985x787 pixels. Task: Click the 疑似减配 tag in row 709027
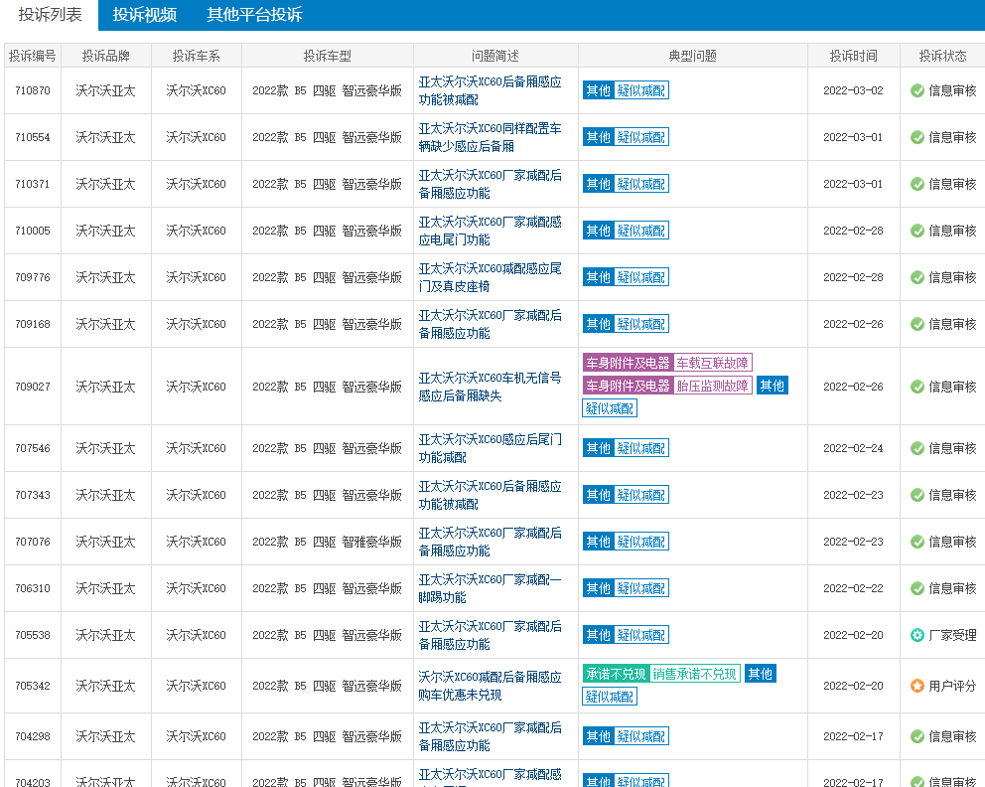(x=610, y=408)
